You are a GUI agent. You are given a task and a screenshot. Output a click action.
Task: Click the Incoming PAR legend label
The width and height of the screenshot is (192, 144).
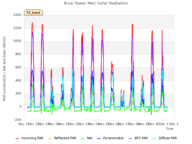(x=32, y=138)
